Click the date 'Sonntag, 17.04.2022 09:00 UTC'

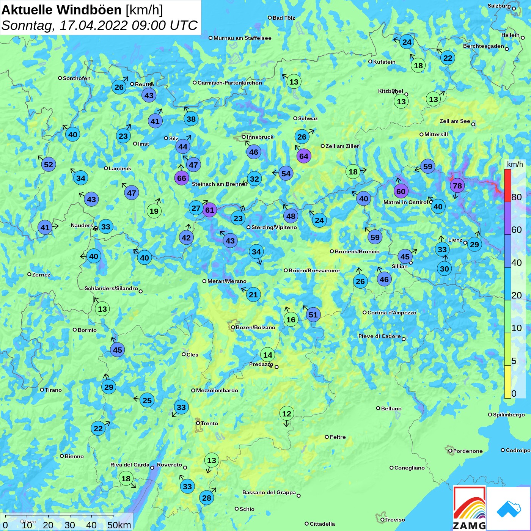pos(99,25)
